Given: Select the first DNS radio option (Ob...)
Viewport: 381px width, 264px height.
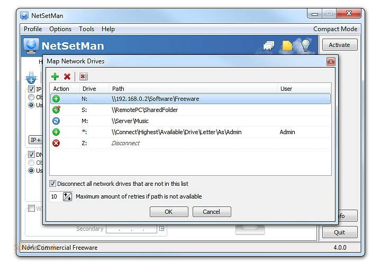Looking at the screenshot, I should pyautogui.click(x=31, y=163).
